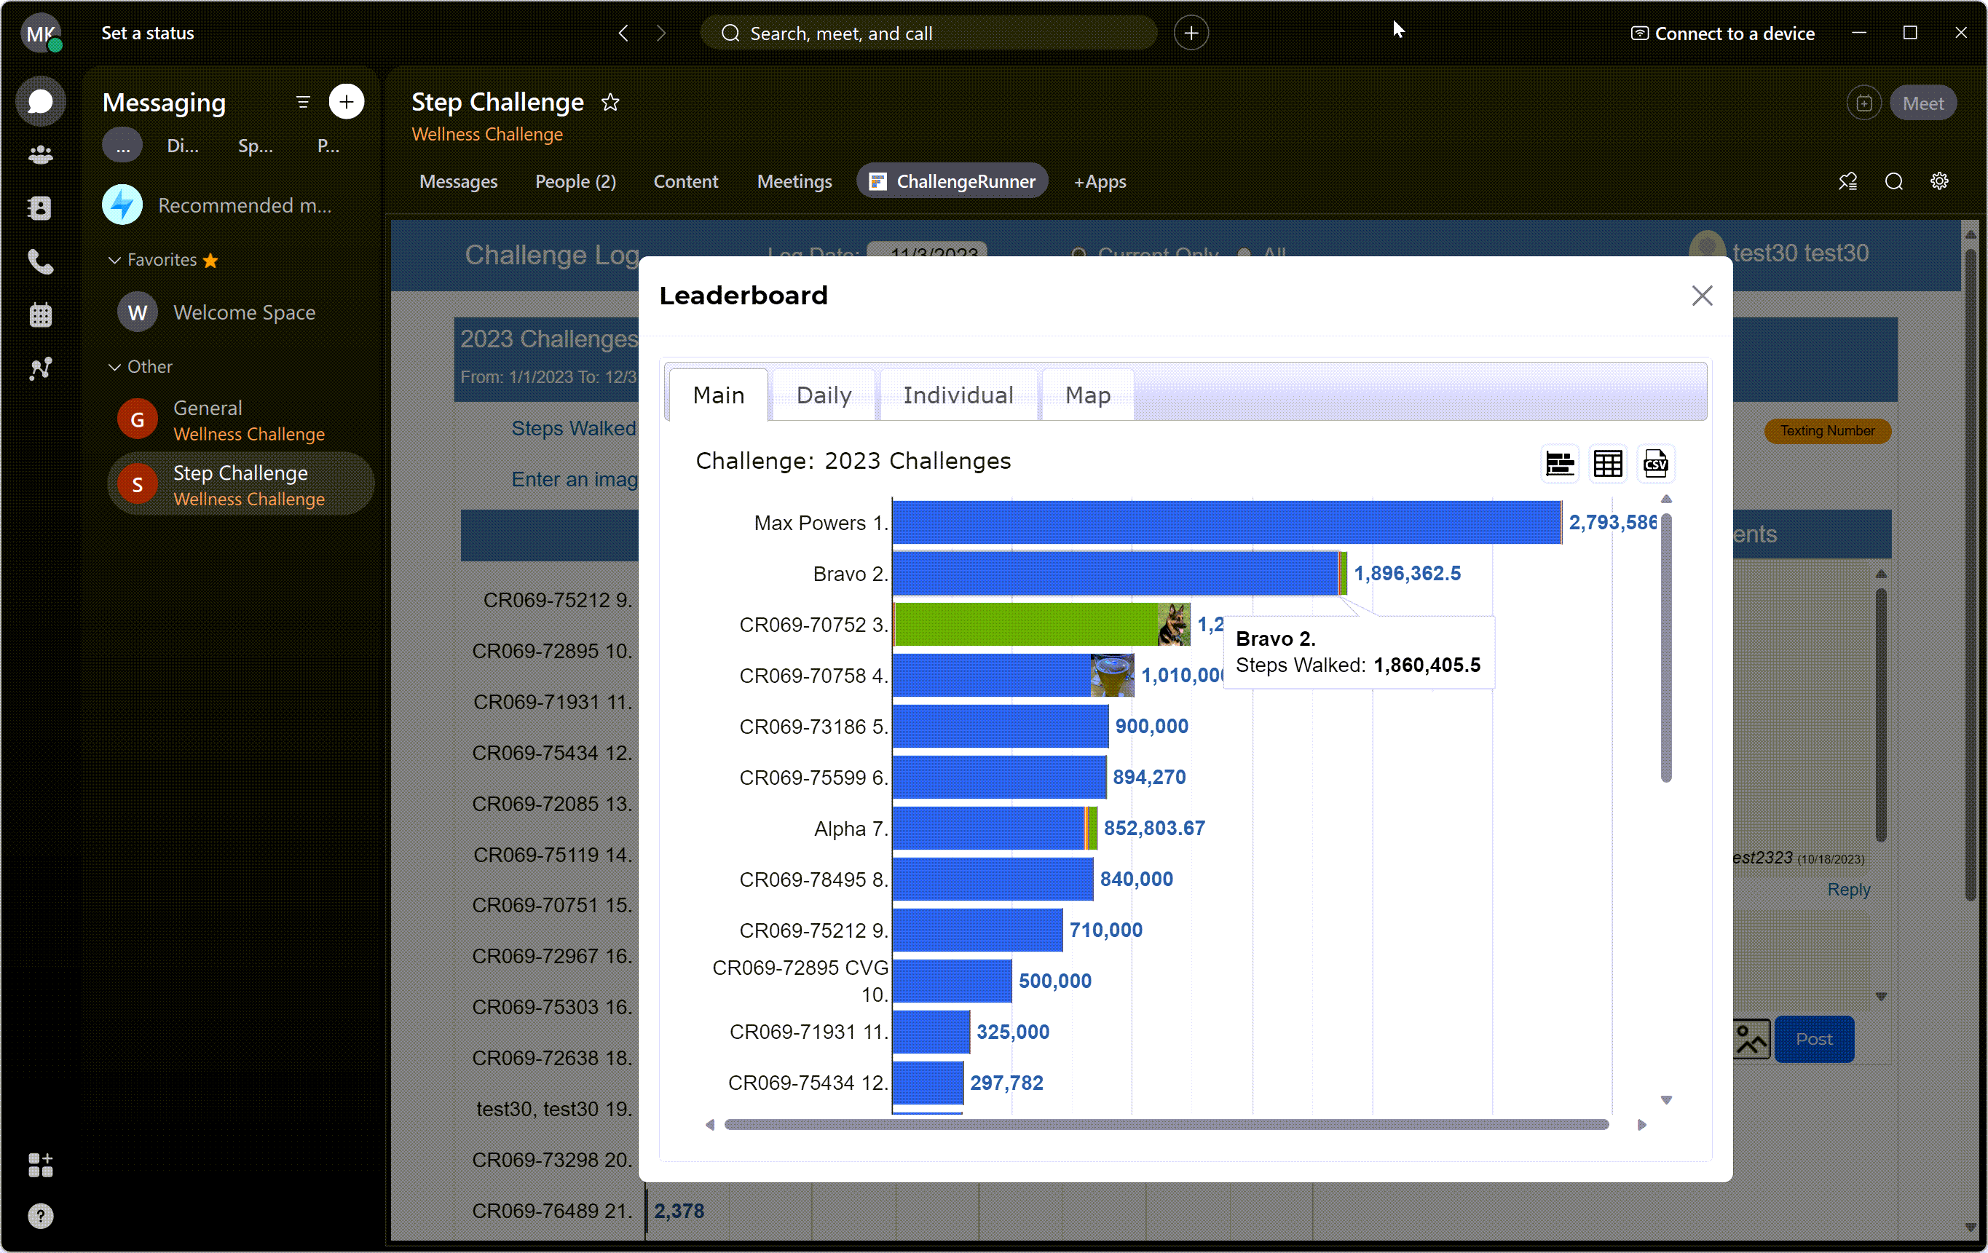The image size is (1988, 1253).
Task: Open the Welcome Space conversation
Action: (240, 313)
